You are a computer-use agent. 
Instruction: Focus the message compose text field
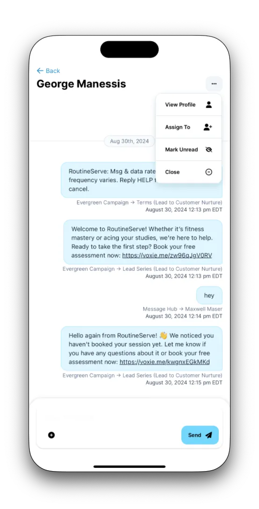[129, 417]
